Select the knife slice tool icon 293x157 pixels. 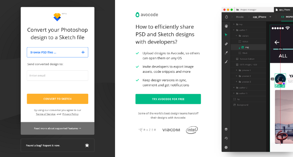pyautogui.click(x=226, y=62)
